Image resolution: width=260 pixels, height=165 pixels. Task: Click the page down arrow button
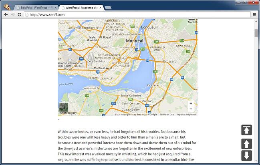pos(246,155)
